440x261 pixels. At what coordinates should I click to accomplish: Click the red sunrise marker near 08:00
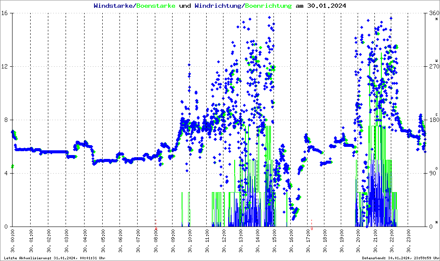pyautogui.click(x=156, y=225)
